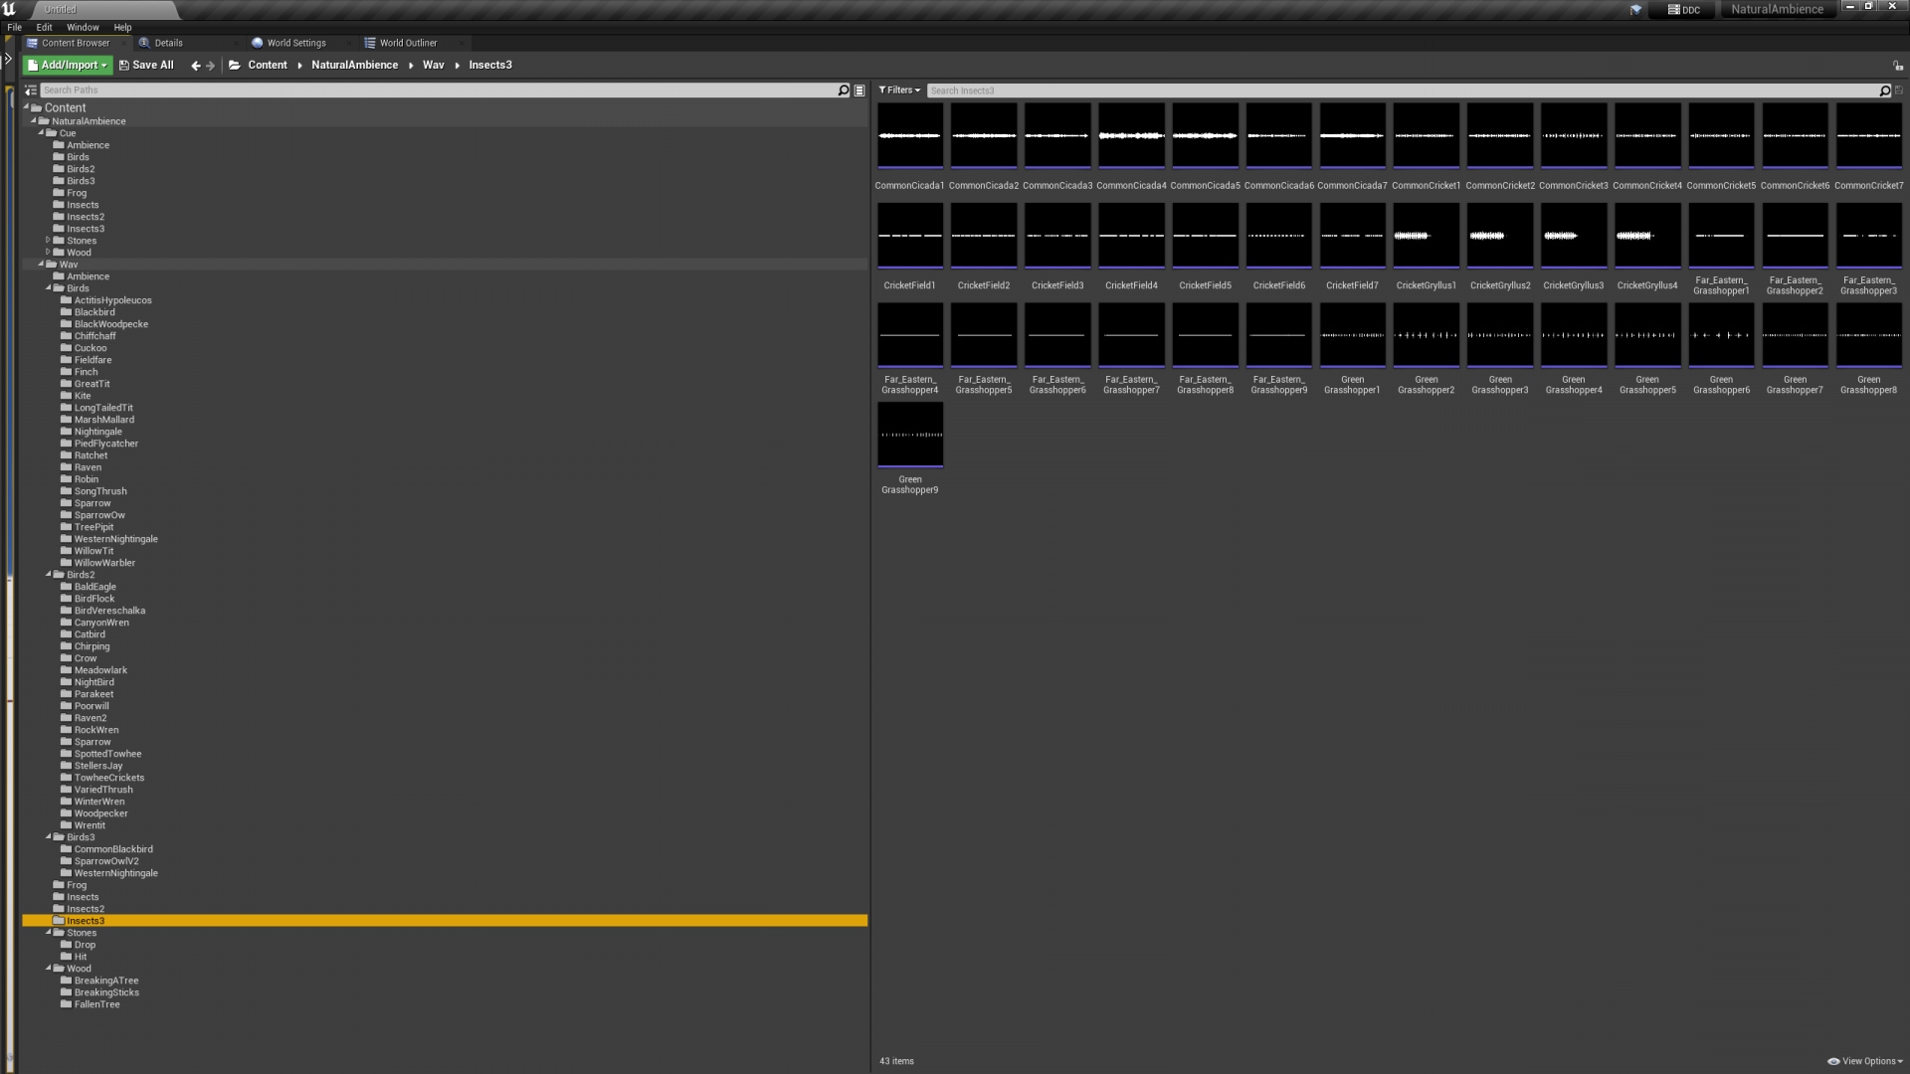Select the CricketGryllus1 sound thumbnail
The image size is (1910, 1074).
pyautogui.click(x=1426, y=237)
